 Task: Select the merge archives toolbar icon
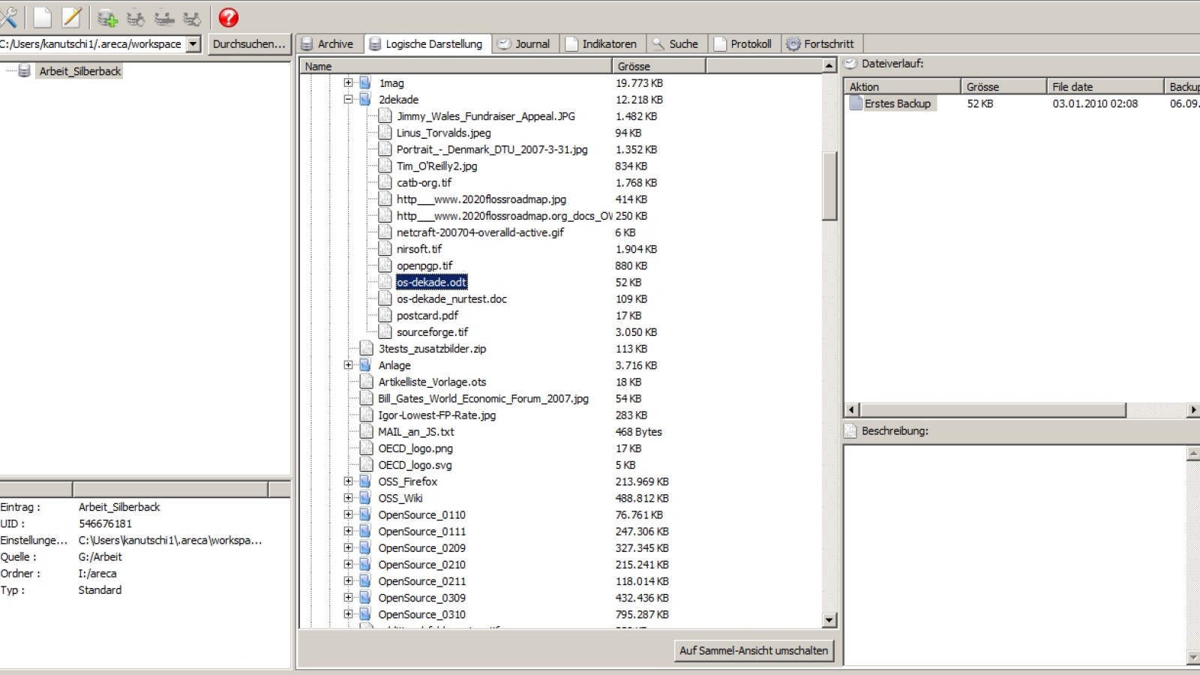pyautogui.click(x=136, y=16)
